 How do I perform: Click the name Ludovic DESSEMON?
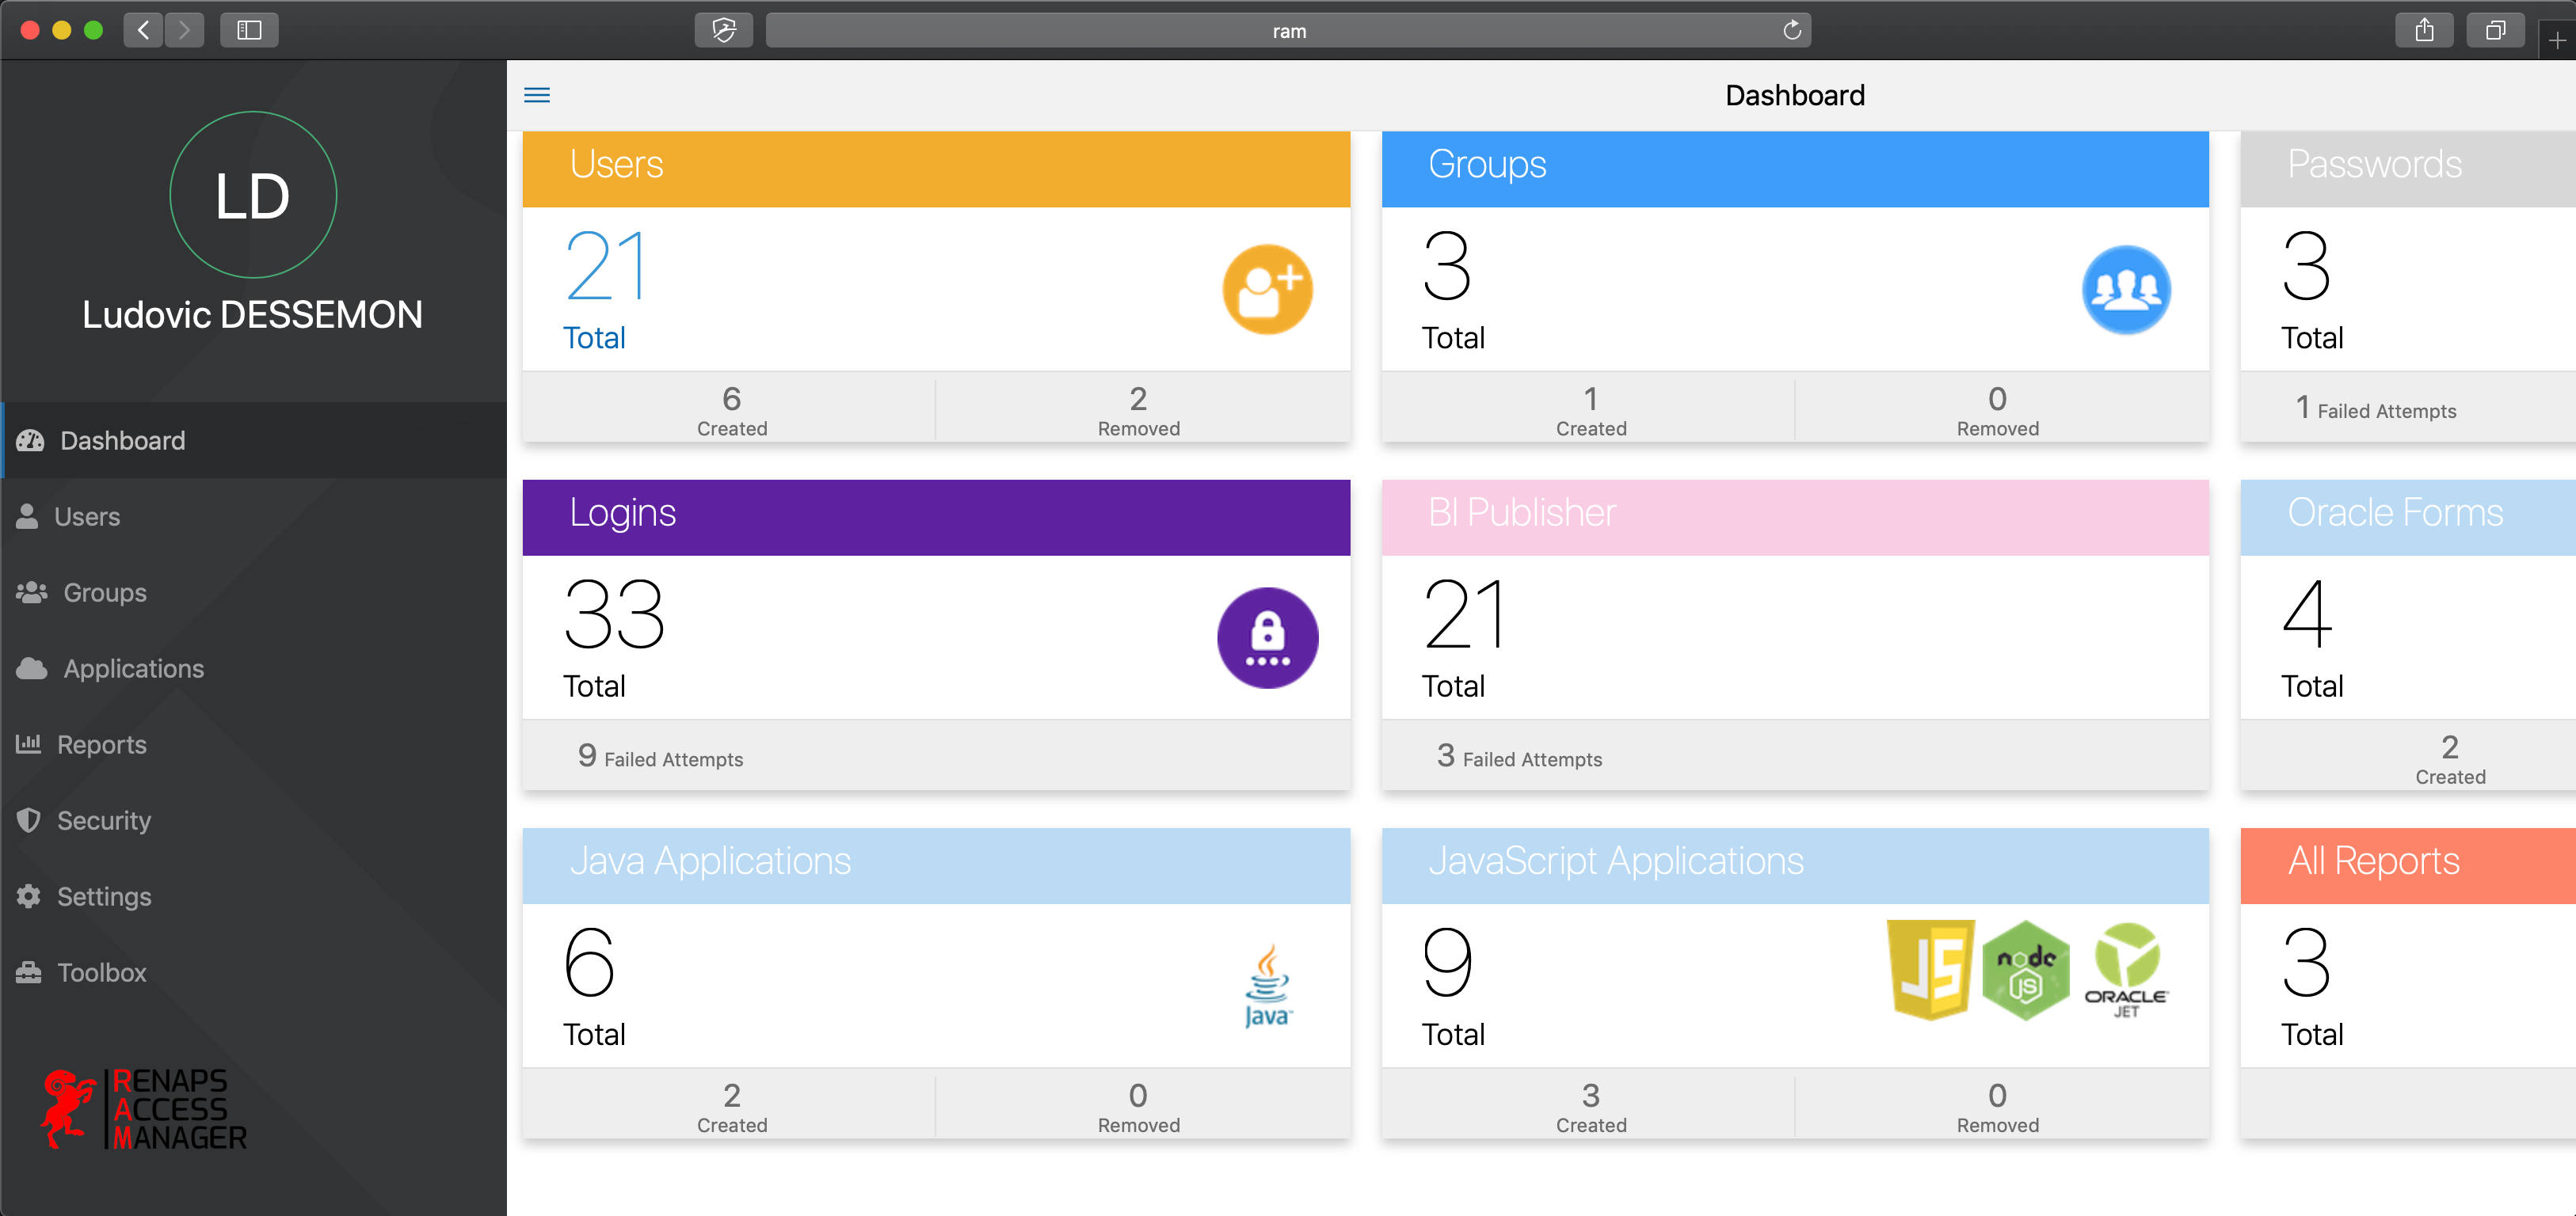252,315
